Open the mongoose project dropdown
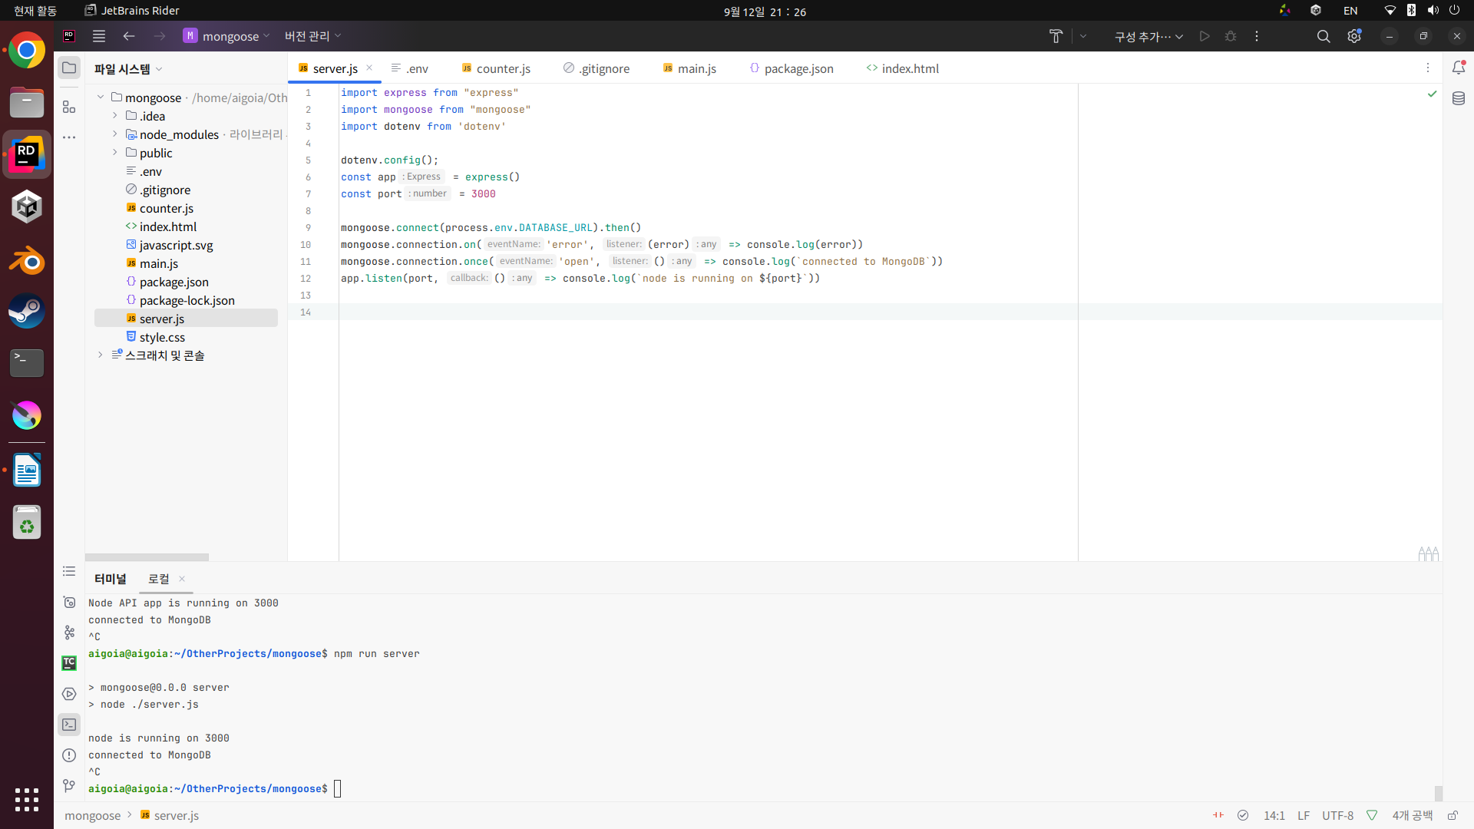This screenshot has width=1474, height=829. click(x=226, y=36)
